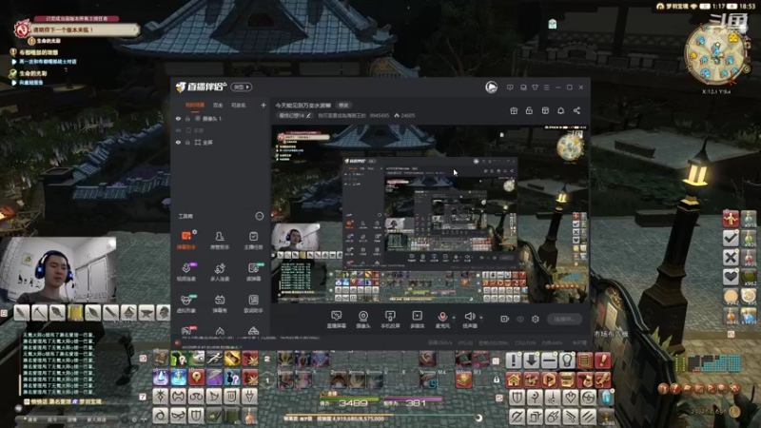Select the second scene tab
Screen dimensions: 761x428
tap(218, 105)
